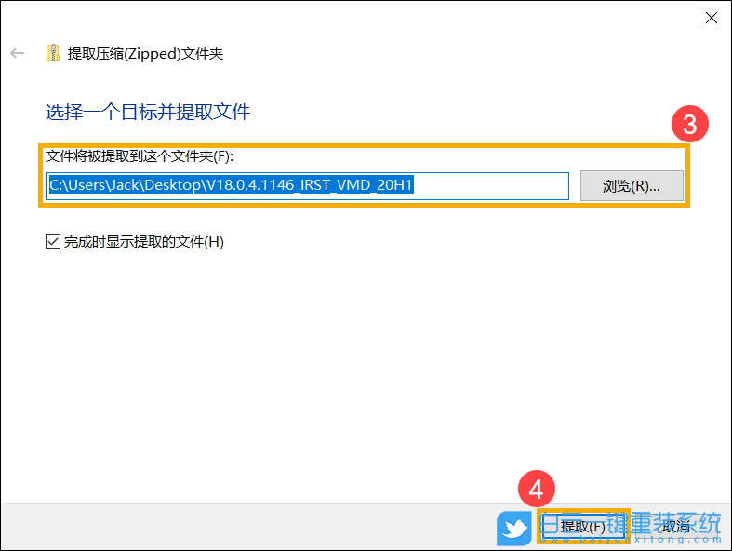Click the Cancel (取消) button

[675, 527]
